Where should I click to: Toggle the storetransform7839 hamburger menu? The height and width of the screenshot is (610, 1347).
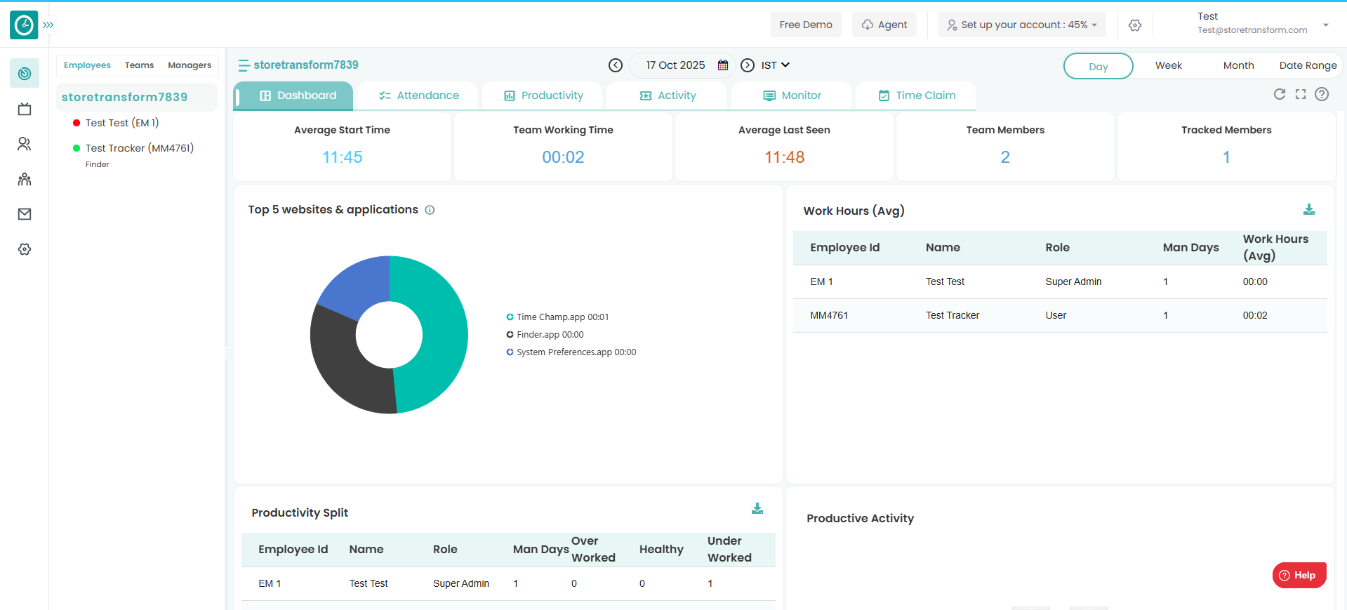[x=244, y=65]
